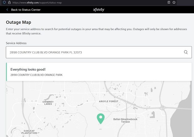The height and width of the screenshot is (137, 194).
Task: Click into the Service Address input field
Action: pos(94,52)
